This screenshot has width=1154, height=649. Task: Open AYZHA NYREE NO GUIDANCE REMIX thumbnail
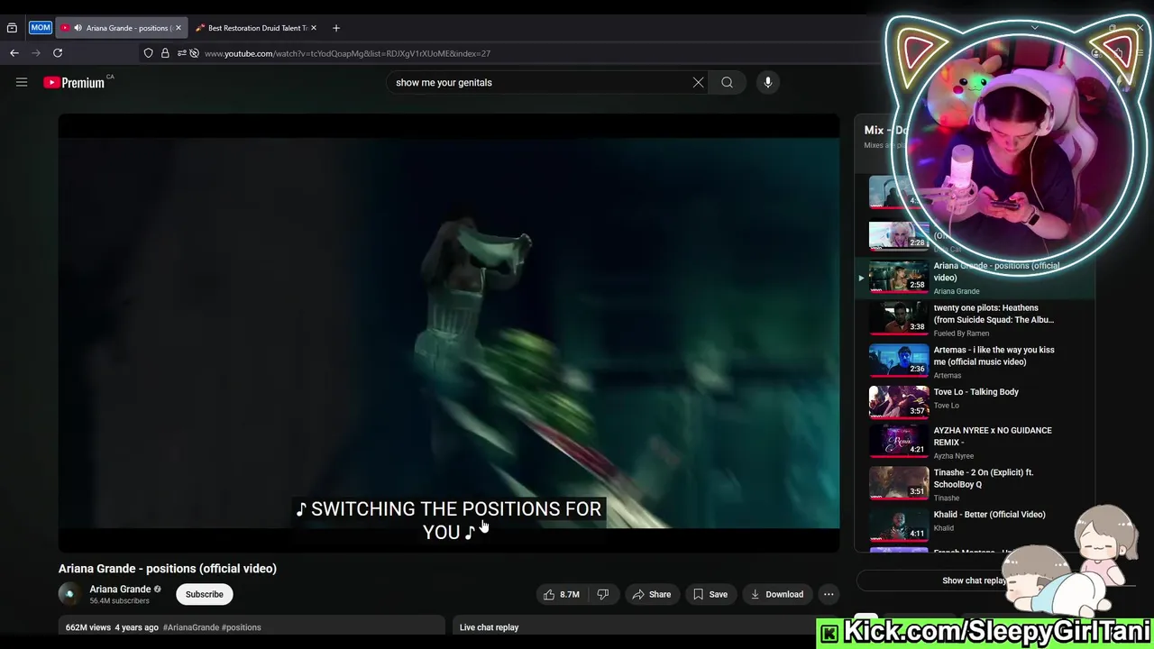click(x=899, y=440)
